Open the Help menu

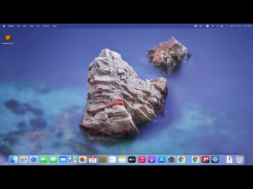point(55,26)
